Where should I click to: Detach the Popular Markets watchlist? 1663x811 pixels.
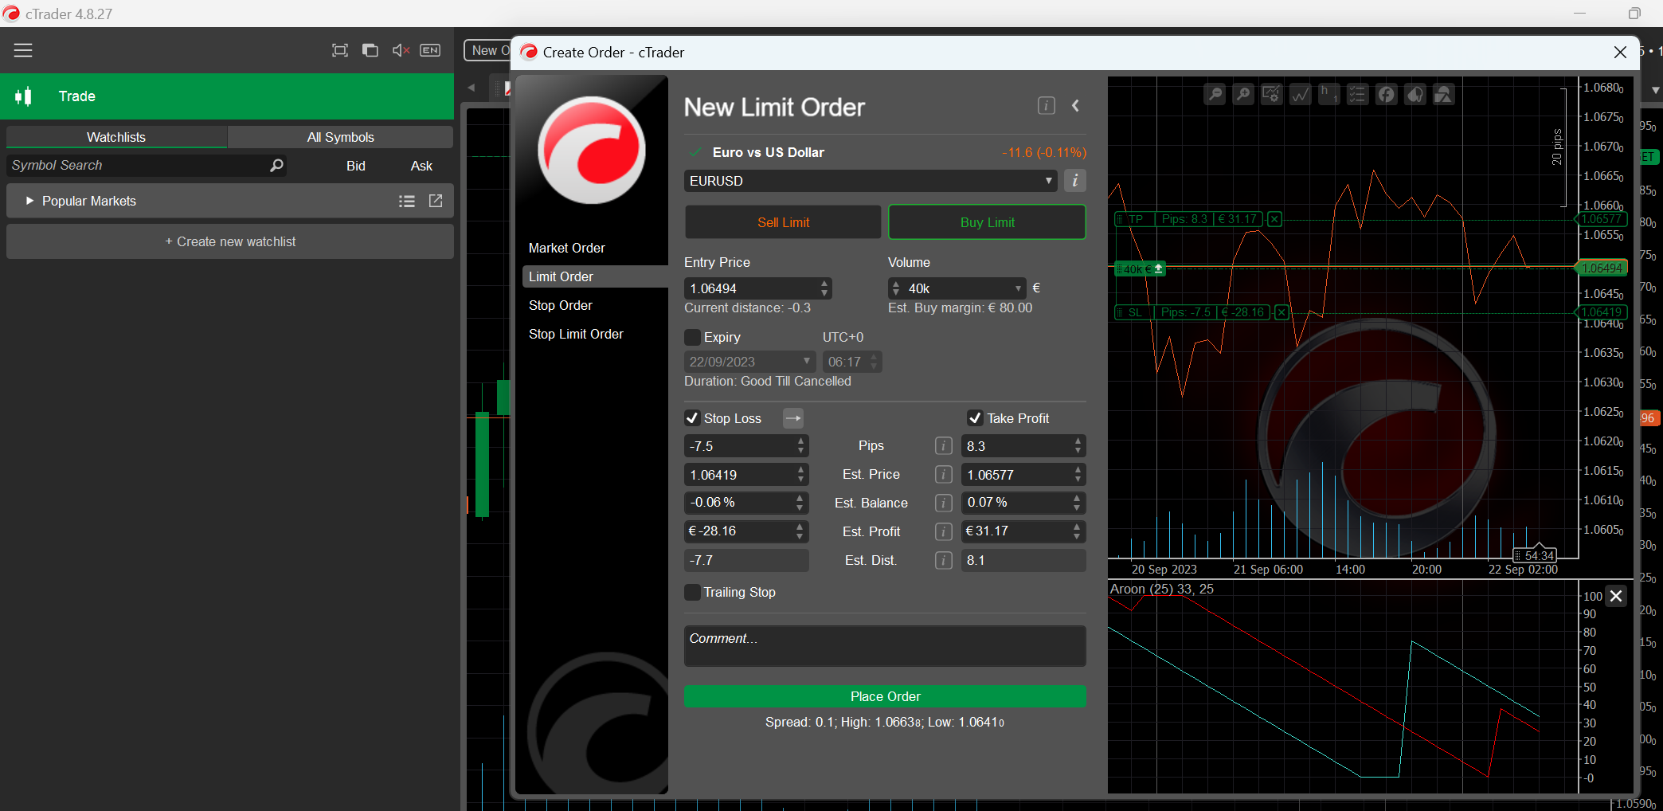coord(436,201)
